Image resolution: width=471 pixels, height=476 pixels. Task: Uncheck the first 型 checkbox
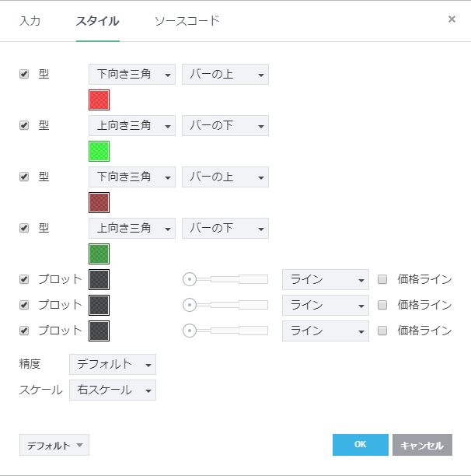point(24,74)
